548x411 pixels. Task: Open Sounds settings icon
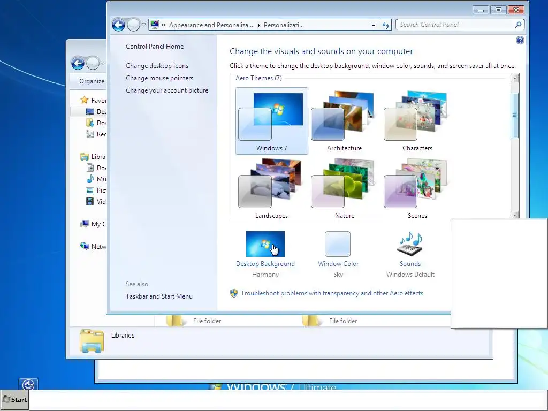[410, 244]
